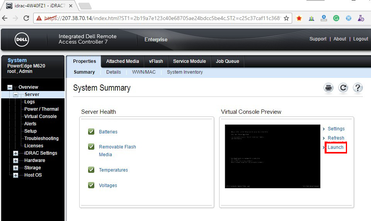Launch the Virtual Console
This screenshot has width=371, height=221.
pyautogui.click(x=335, y=147)
